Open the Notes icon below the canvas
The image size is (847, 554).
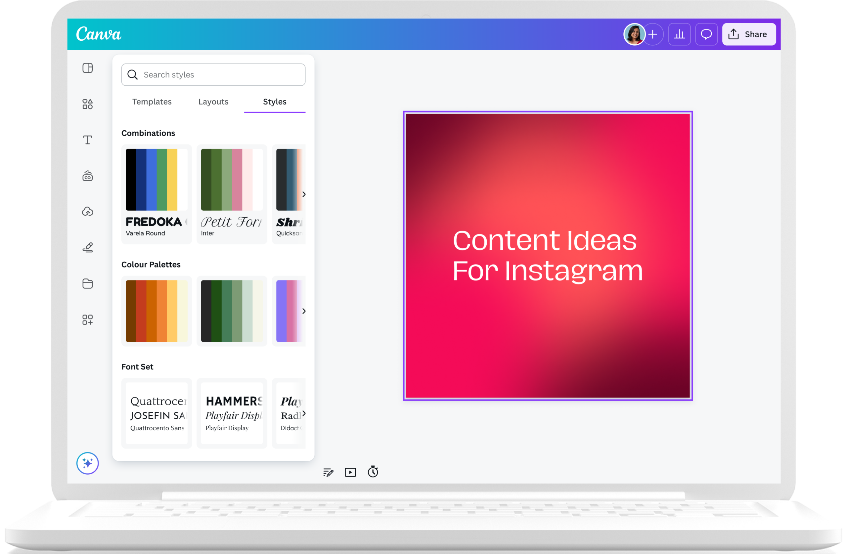(328, 472)
